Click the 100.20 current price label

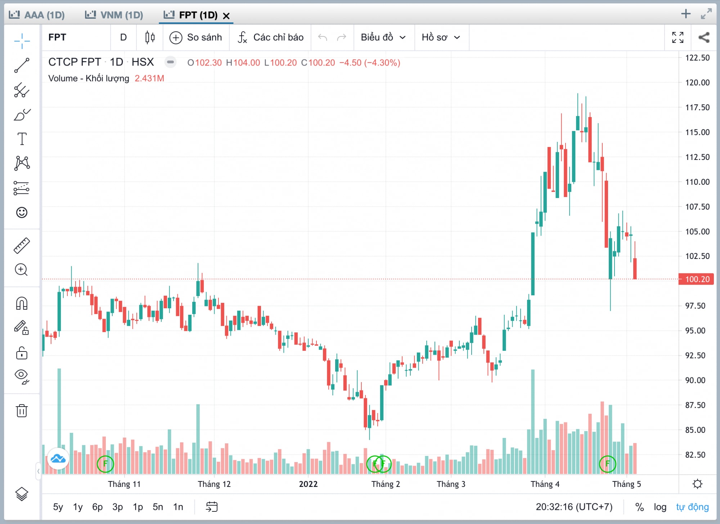(696, 279)
